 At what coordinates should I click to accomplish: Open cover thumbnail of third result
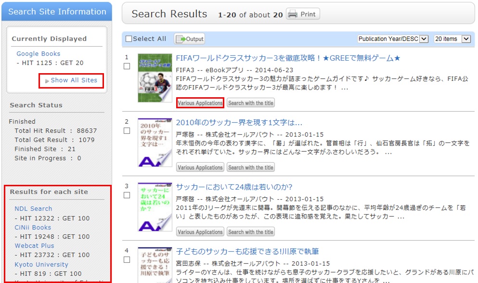pyautogui.click(x=155, y=206)
